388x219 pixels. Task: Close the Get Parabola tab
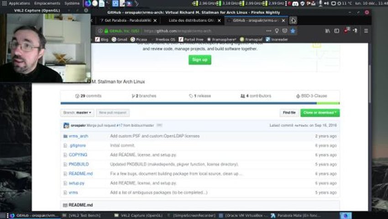pyautogui.click(x=155, y=21)
